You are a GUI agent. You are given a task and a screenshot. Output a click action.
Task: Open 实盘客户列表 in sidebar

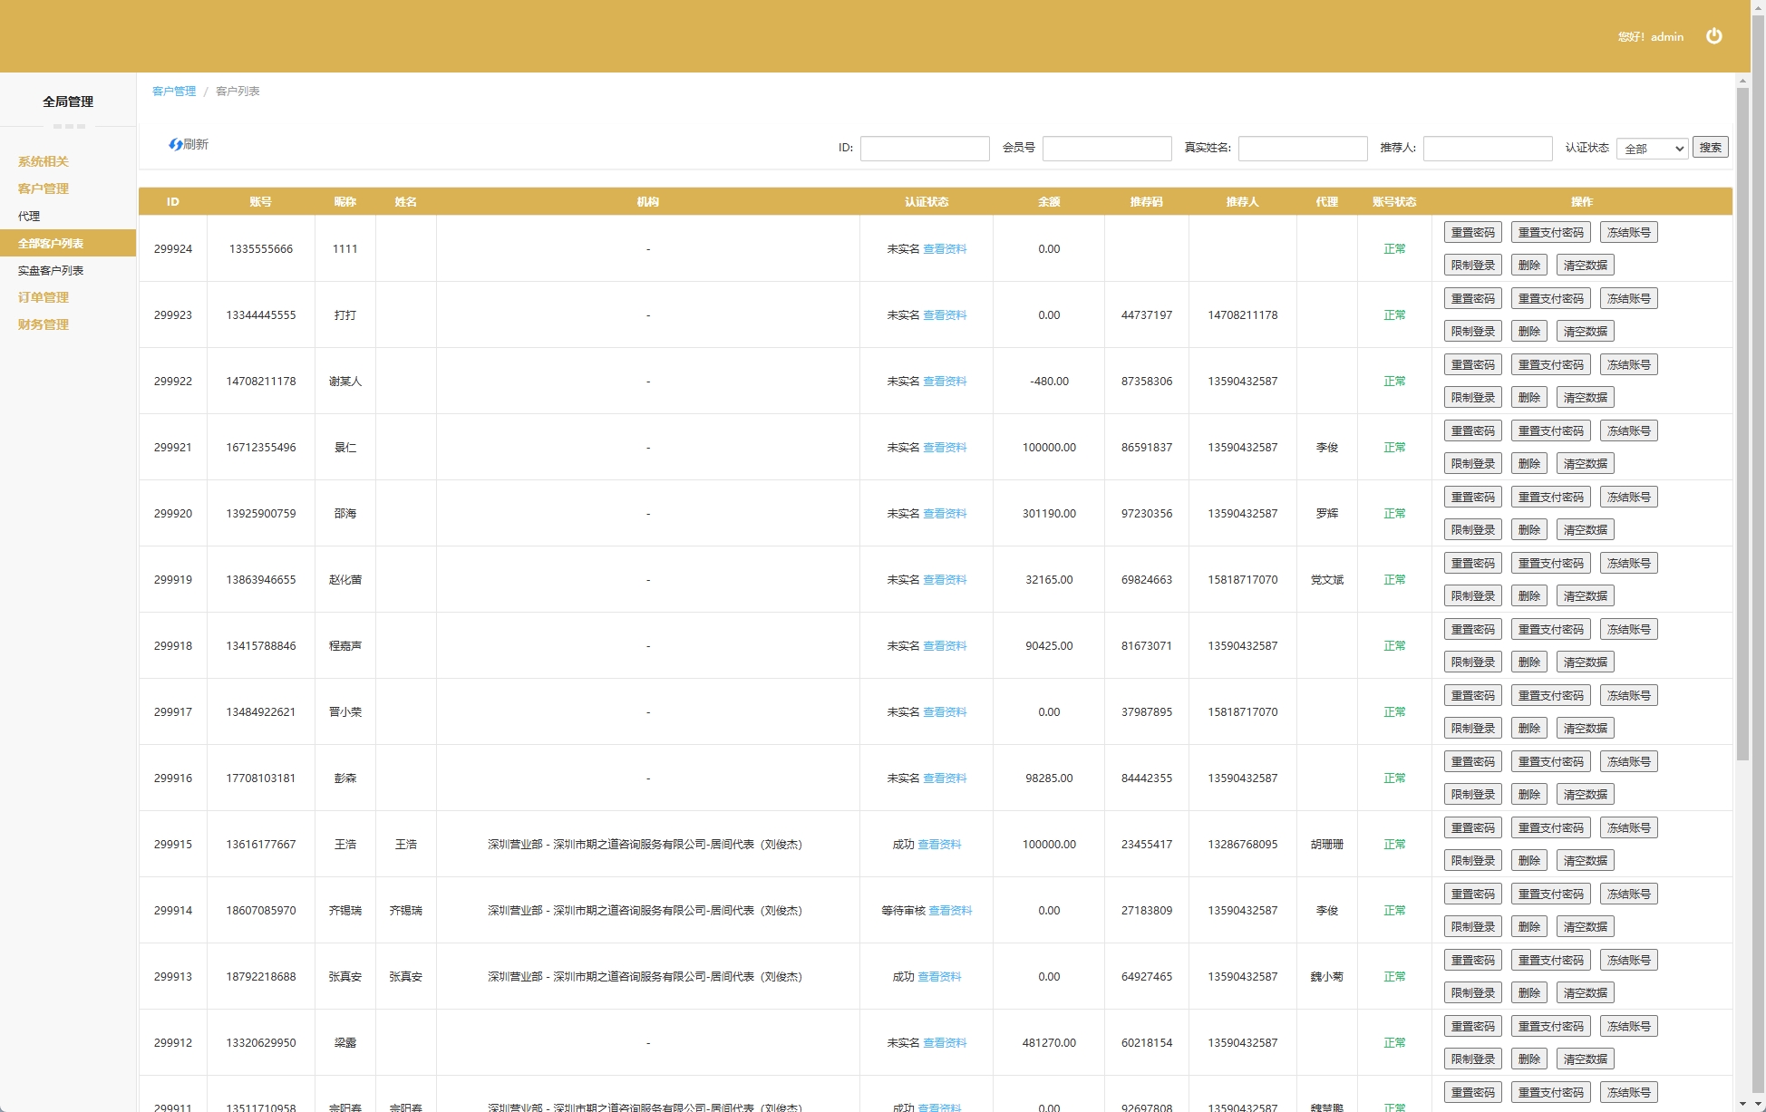(x=51, y=270)
